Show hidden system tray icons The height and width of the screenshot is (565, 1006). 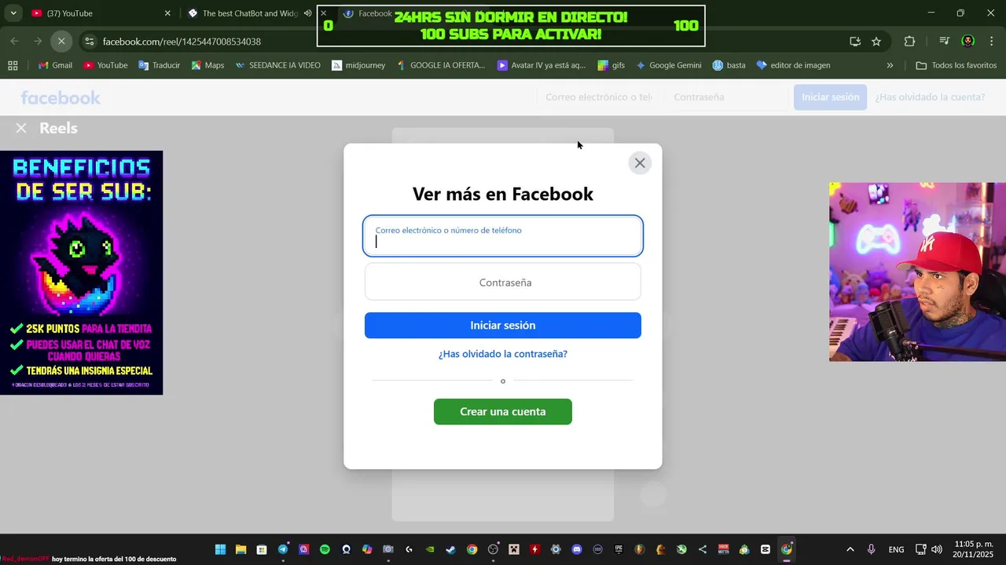[850, 549]
